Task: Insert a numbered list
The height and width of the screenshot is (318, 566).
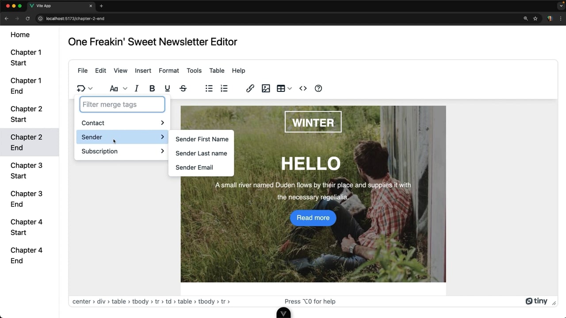Action: tap(224, 88)
